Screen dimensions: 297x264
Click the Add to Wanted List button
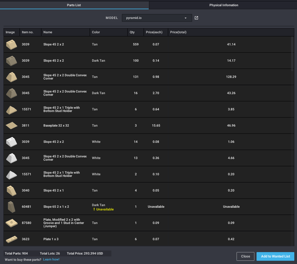click(275, 256)
